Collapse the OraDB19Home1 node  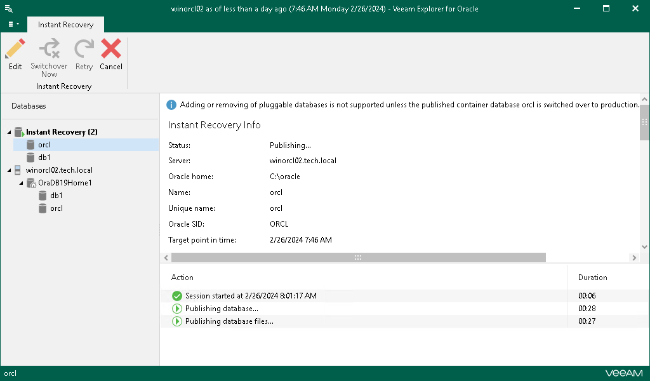[x=22, y=183]
